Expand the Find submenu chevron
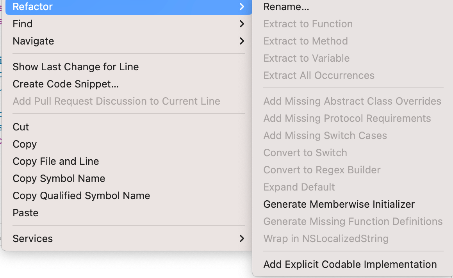Image resolution: width=453 pixels, height=278 pixels. point(242,24)
